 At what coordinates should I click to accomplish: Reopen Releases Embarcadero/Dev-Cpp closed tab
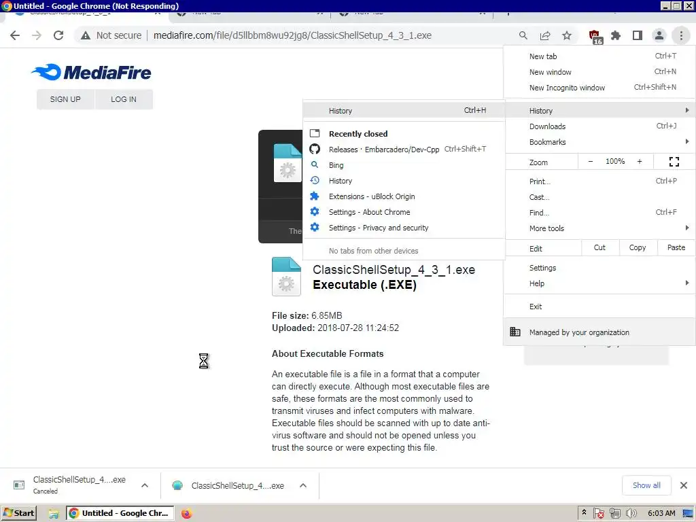[x=404, y=149]
